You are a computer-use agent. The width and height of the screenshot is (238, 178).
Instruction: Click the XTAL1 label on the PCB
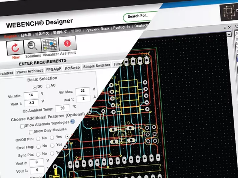[x=100, y=118]
